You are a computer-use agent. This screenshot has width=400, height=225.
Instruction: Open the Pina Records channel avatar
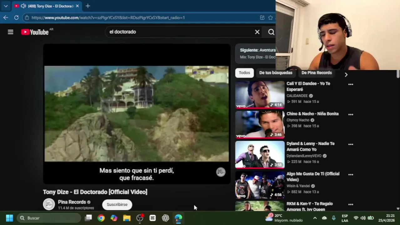click(x=49, y=204)
